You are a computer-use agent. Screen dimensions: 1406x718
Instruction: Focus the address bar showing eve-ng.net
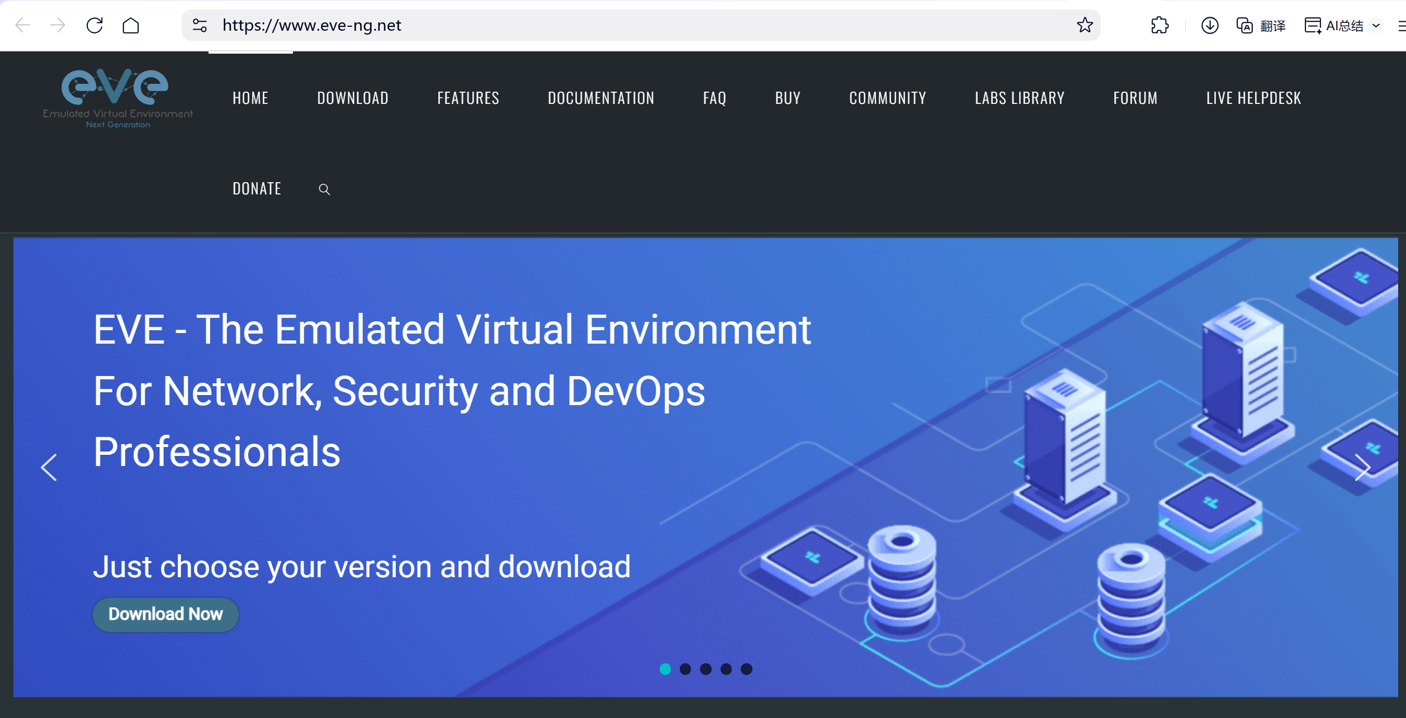point(641,25)
